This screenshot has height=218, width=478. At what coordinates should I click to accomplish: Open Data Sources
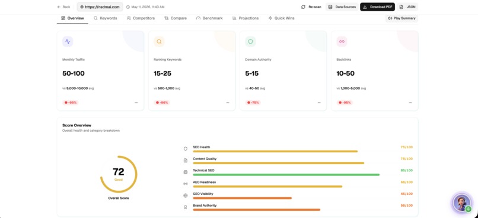pyautogui.click(x=342, y=6)
